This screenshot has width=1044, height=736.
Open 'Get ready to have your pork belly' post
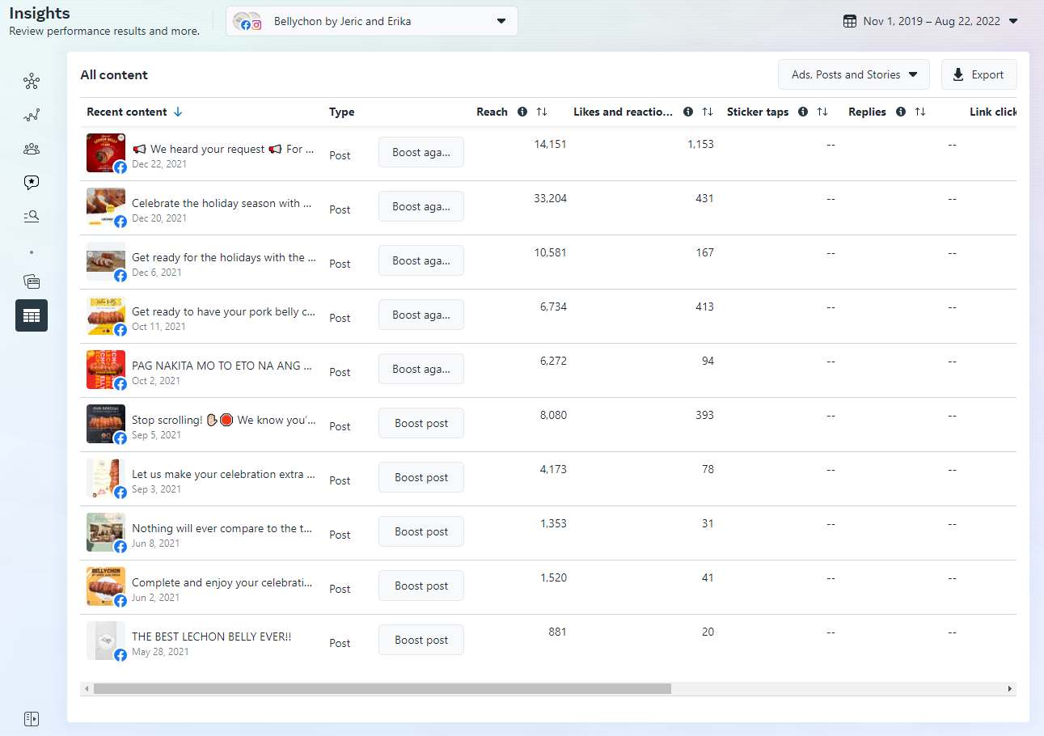click(x=224, y=311)
